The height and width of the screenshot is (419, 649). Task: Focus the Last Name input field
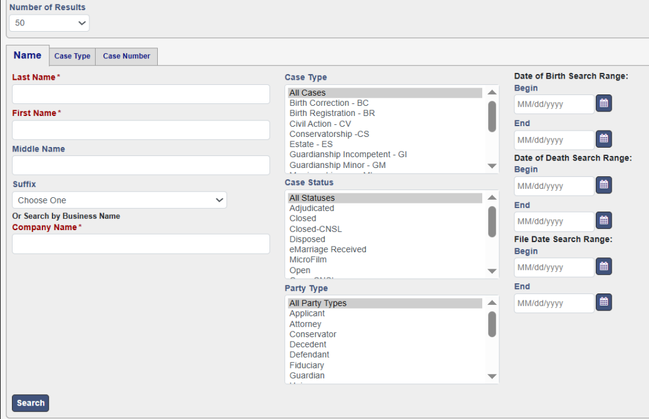tap(141, 94)
